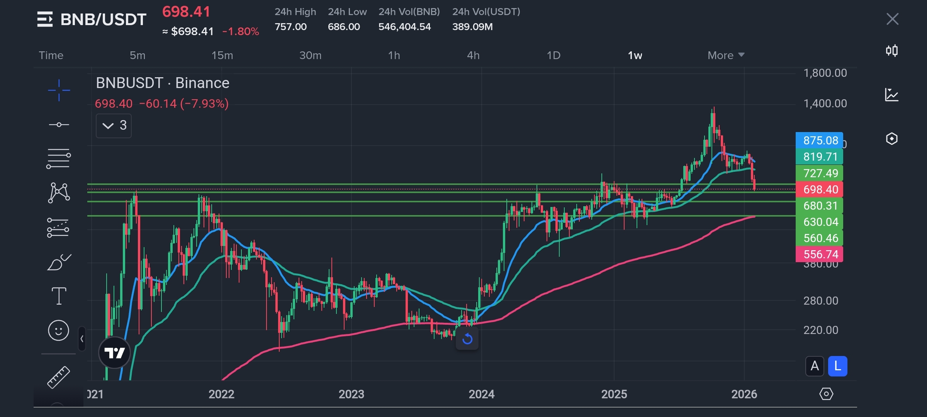Select the ruler measure tool
927x417 pixels.
59,377
